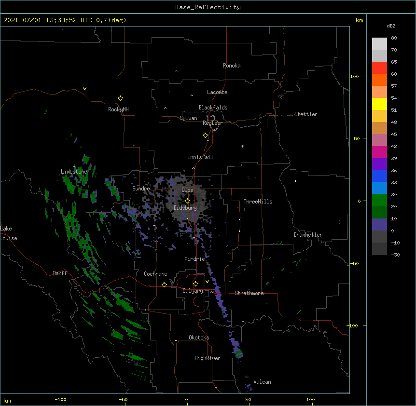416x406 pixels.
Task: Select the bright green 20-30 dBZ legend swatch
Action: click(379, 201)
